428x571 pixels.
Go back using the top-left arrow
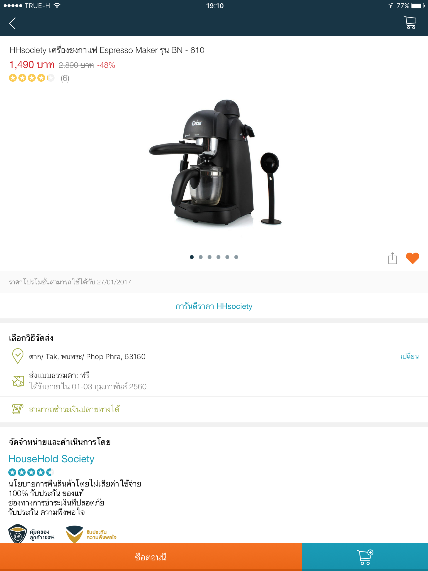pyautogui.click(x=13, y=23)
